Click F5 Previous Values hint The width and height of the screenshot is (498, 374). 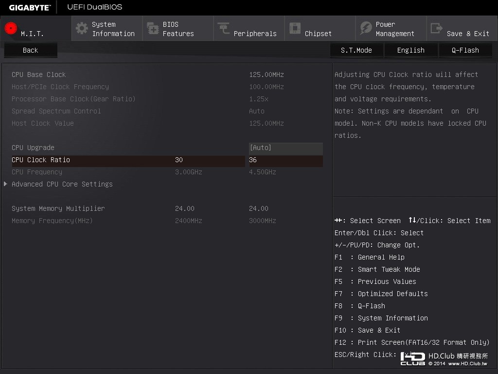pyautogui.click(x=375, y=281)
